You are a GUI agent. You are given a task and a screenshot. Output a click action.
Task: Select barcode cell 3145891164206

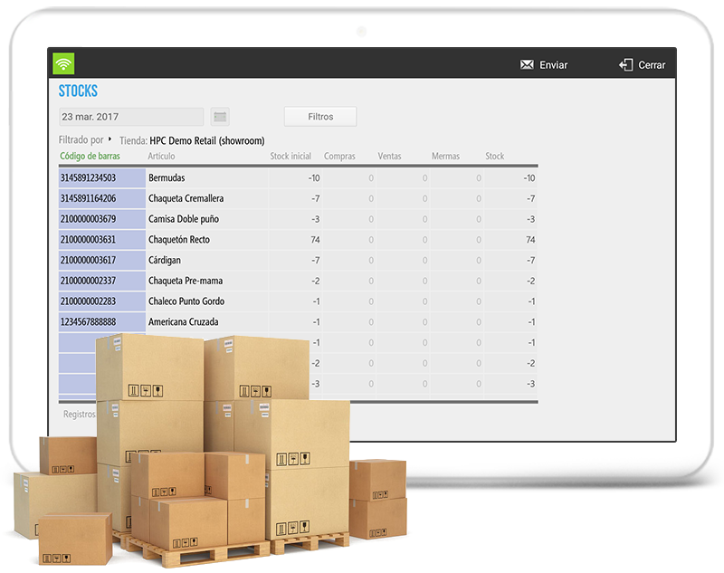click(88, 198)
